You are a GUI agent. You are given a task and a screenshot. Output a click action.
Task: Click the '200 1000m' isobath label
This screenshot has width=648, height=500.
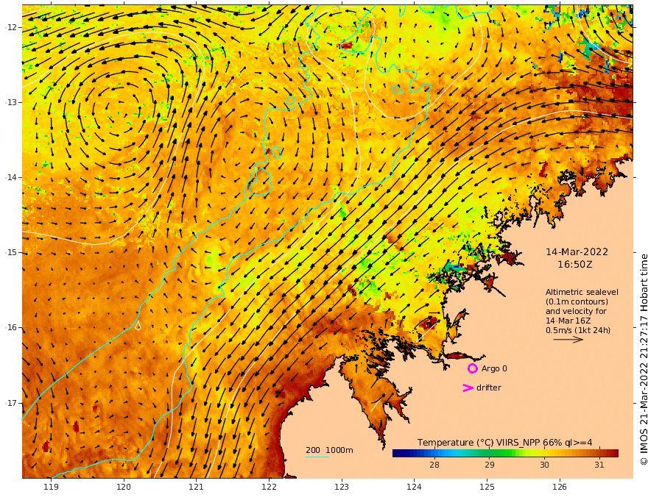(329, 450)
